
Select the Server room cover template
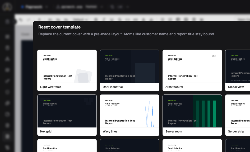click(x=192, y=115)
